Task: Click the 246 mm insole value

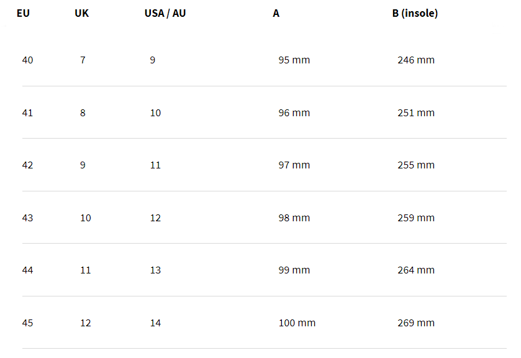Action: point(416,60)
